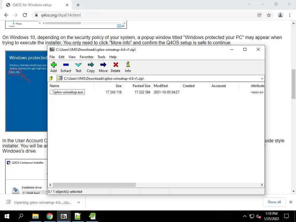Image resolution: width=296 pixels, height=222 pixels.
Task: Show hidden system tray icons
Action: (x=245, y=216)
